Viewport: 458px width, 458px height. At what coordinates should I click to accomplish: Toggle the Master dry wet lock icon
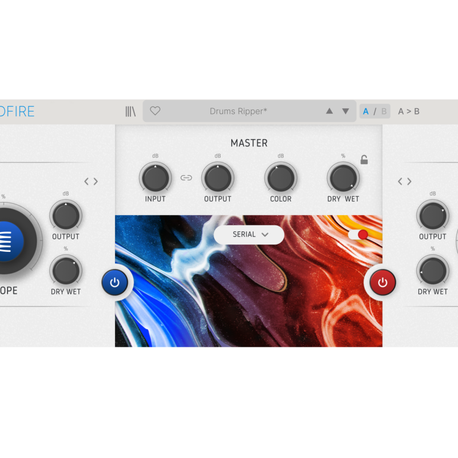[x=364, y=160]
